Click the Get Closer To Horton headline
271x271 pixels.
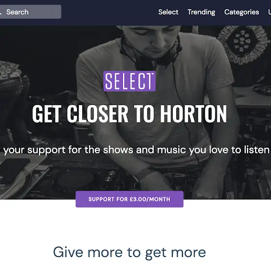pos(129,114)
